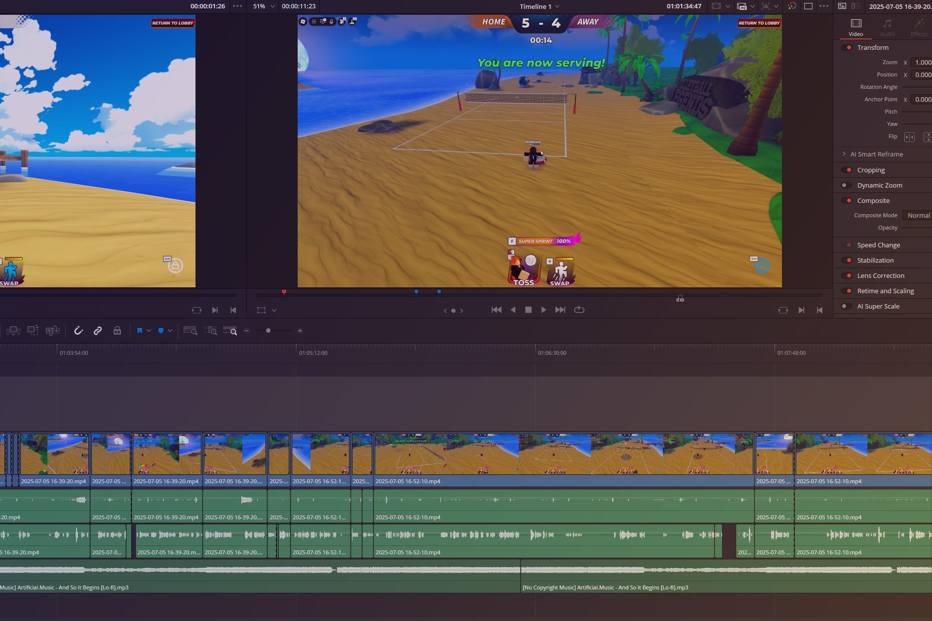Expand AI Smart Reframe section
The width and height of the screenshot is (932, 621).
click(x=844, y=154)
